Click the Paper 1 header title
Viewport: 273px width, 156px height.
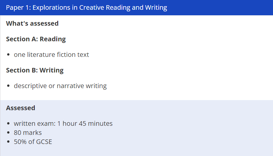pos(86,7)
